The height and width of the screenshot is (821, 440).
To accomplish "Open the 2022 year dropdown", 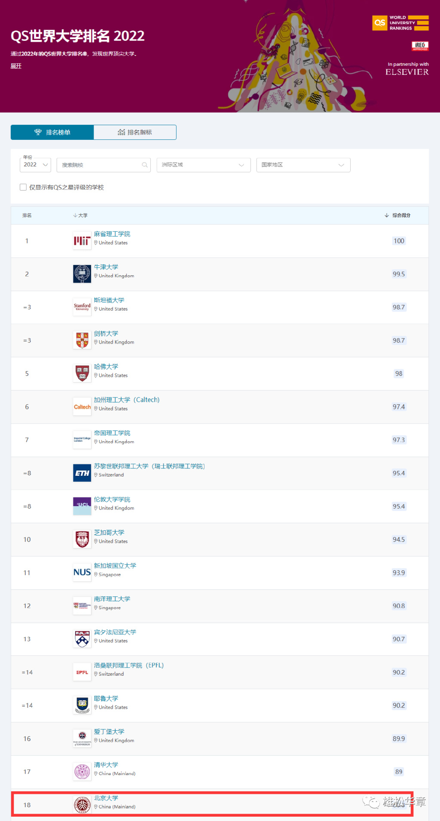I will pos(35,165).
